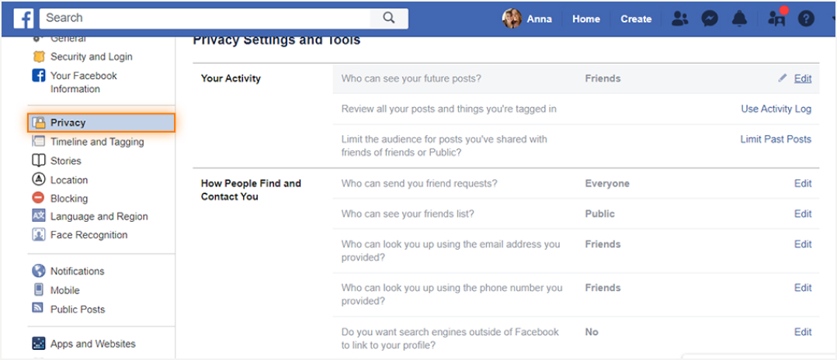The image size is (837, 360).
Task: Open the Friend Requests icon
Action: point(679,19)
